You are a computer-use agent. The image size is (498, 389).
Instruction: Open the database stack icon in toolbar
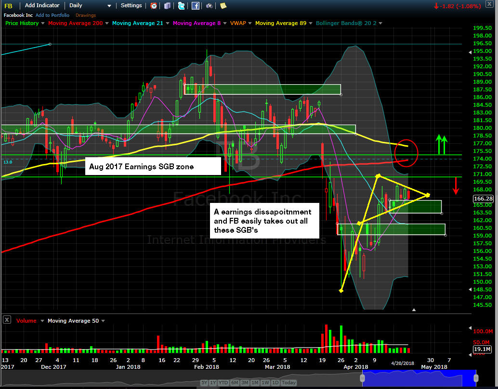tap(168, 6)
